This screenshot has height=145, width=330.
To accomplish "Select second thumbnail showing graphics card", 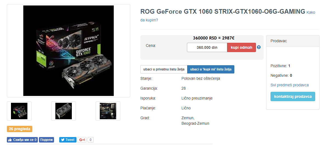I will pos(64,111).
